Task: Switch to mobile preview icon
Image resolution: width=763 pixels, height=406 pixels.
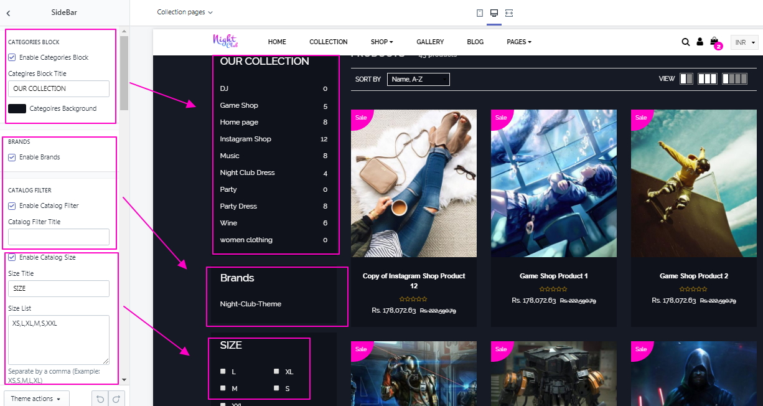Action: point(479,13)
